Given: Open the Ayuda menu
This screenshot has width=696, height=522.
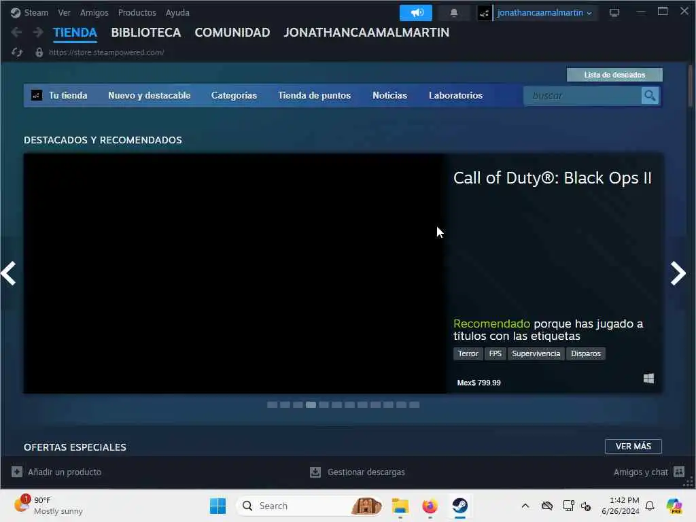Looking at the screenshot, I should point(177,12).
